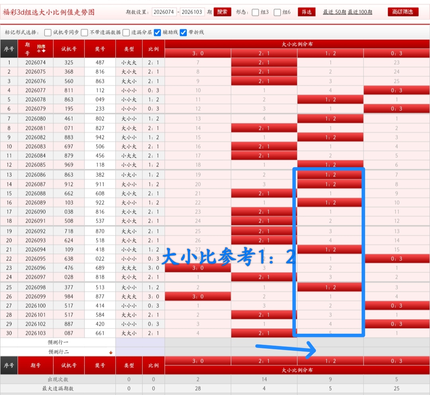The width and height of the screenshot is (430, 395).
Task: Click 序号 header in top row
Action: click(x=9, y=49)
